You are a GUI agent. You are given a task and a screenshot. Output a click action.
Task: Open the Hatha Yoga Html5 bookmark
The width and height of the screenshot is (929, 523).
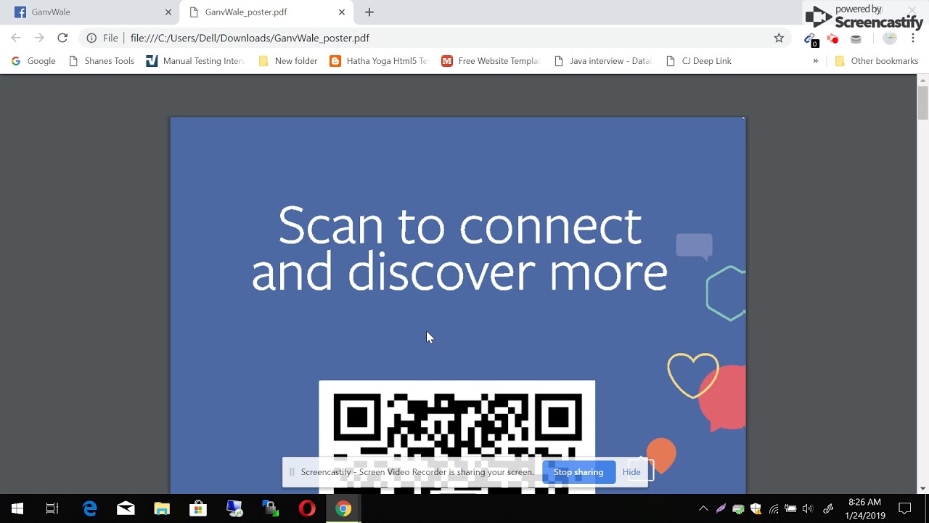379,61
